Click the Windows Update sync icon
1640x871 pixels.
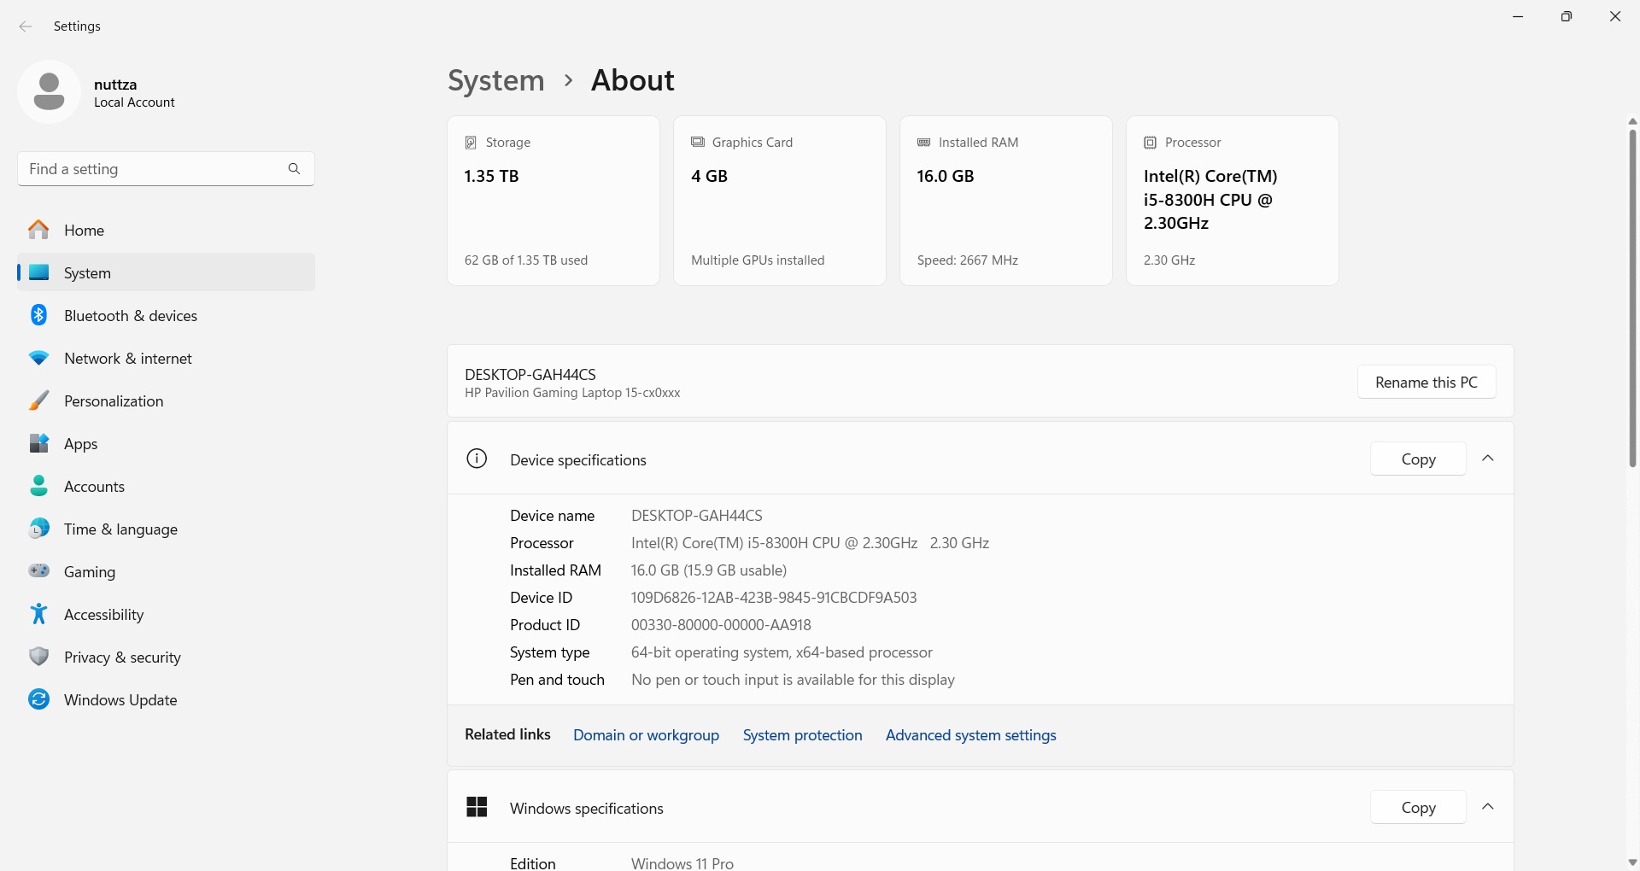tap(38, 699)
